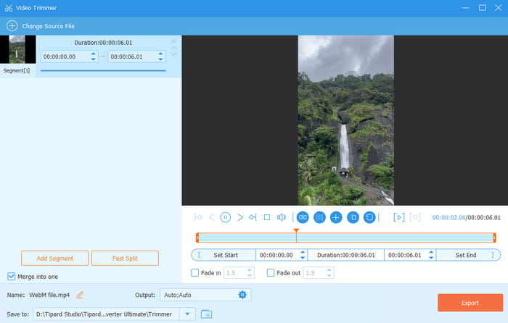Click the 00:00:02.00 current time display
The image size is (508, 323).
(x=448, y=217)
